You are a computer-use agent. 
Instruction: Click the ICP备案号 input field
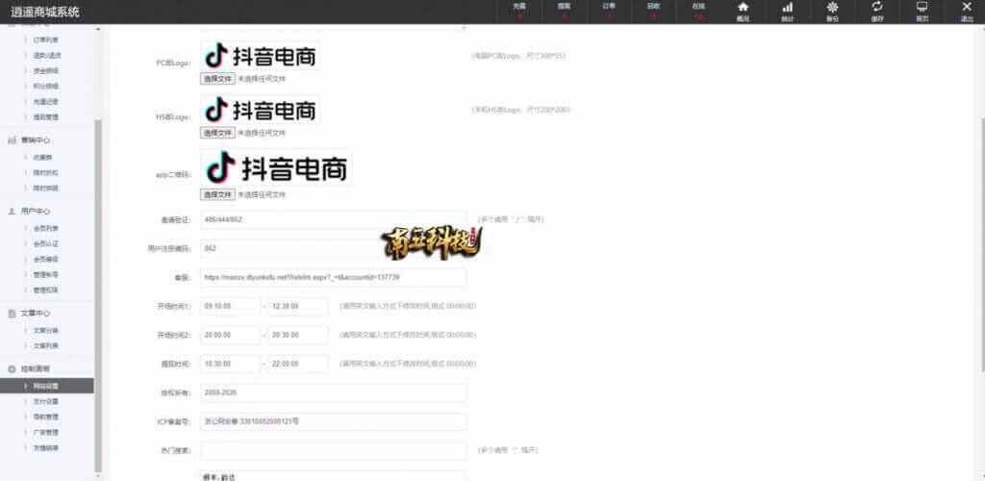click(x=333, y=421)
